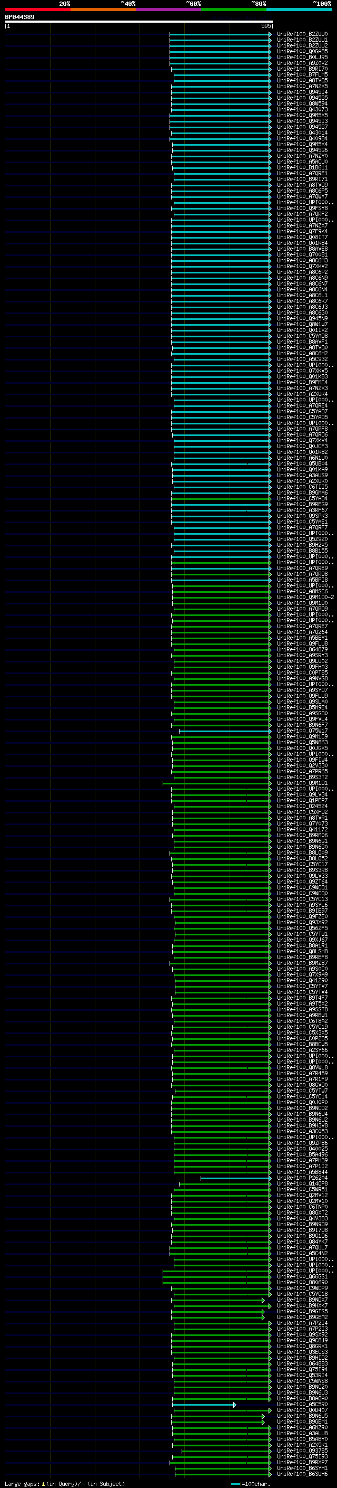Select UniRef100_Q41172 label
337x1488 pixels.
pyautogui.click(x=302, y=829)
